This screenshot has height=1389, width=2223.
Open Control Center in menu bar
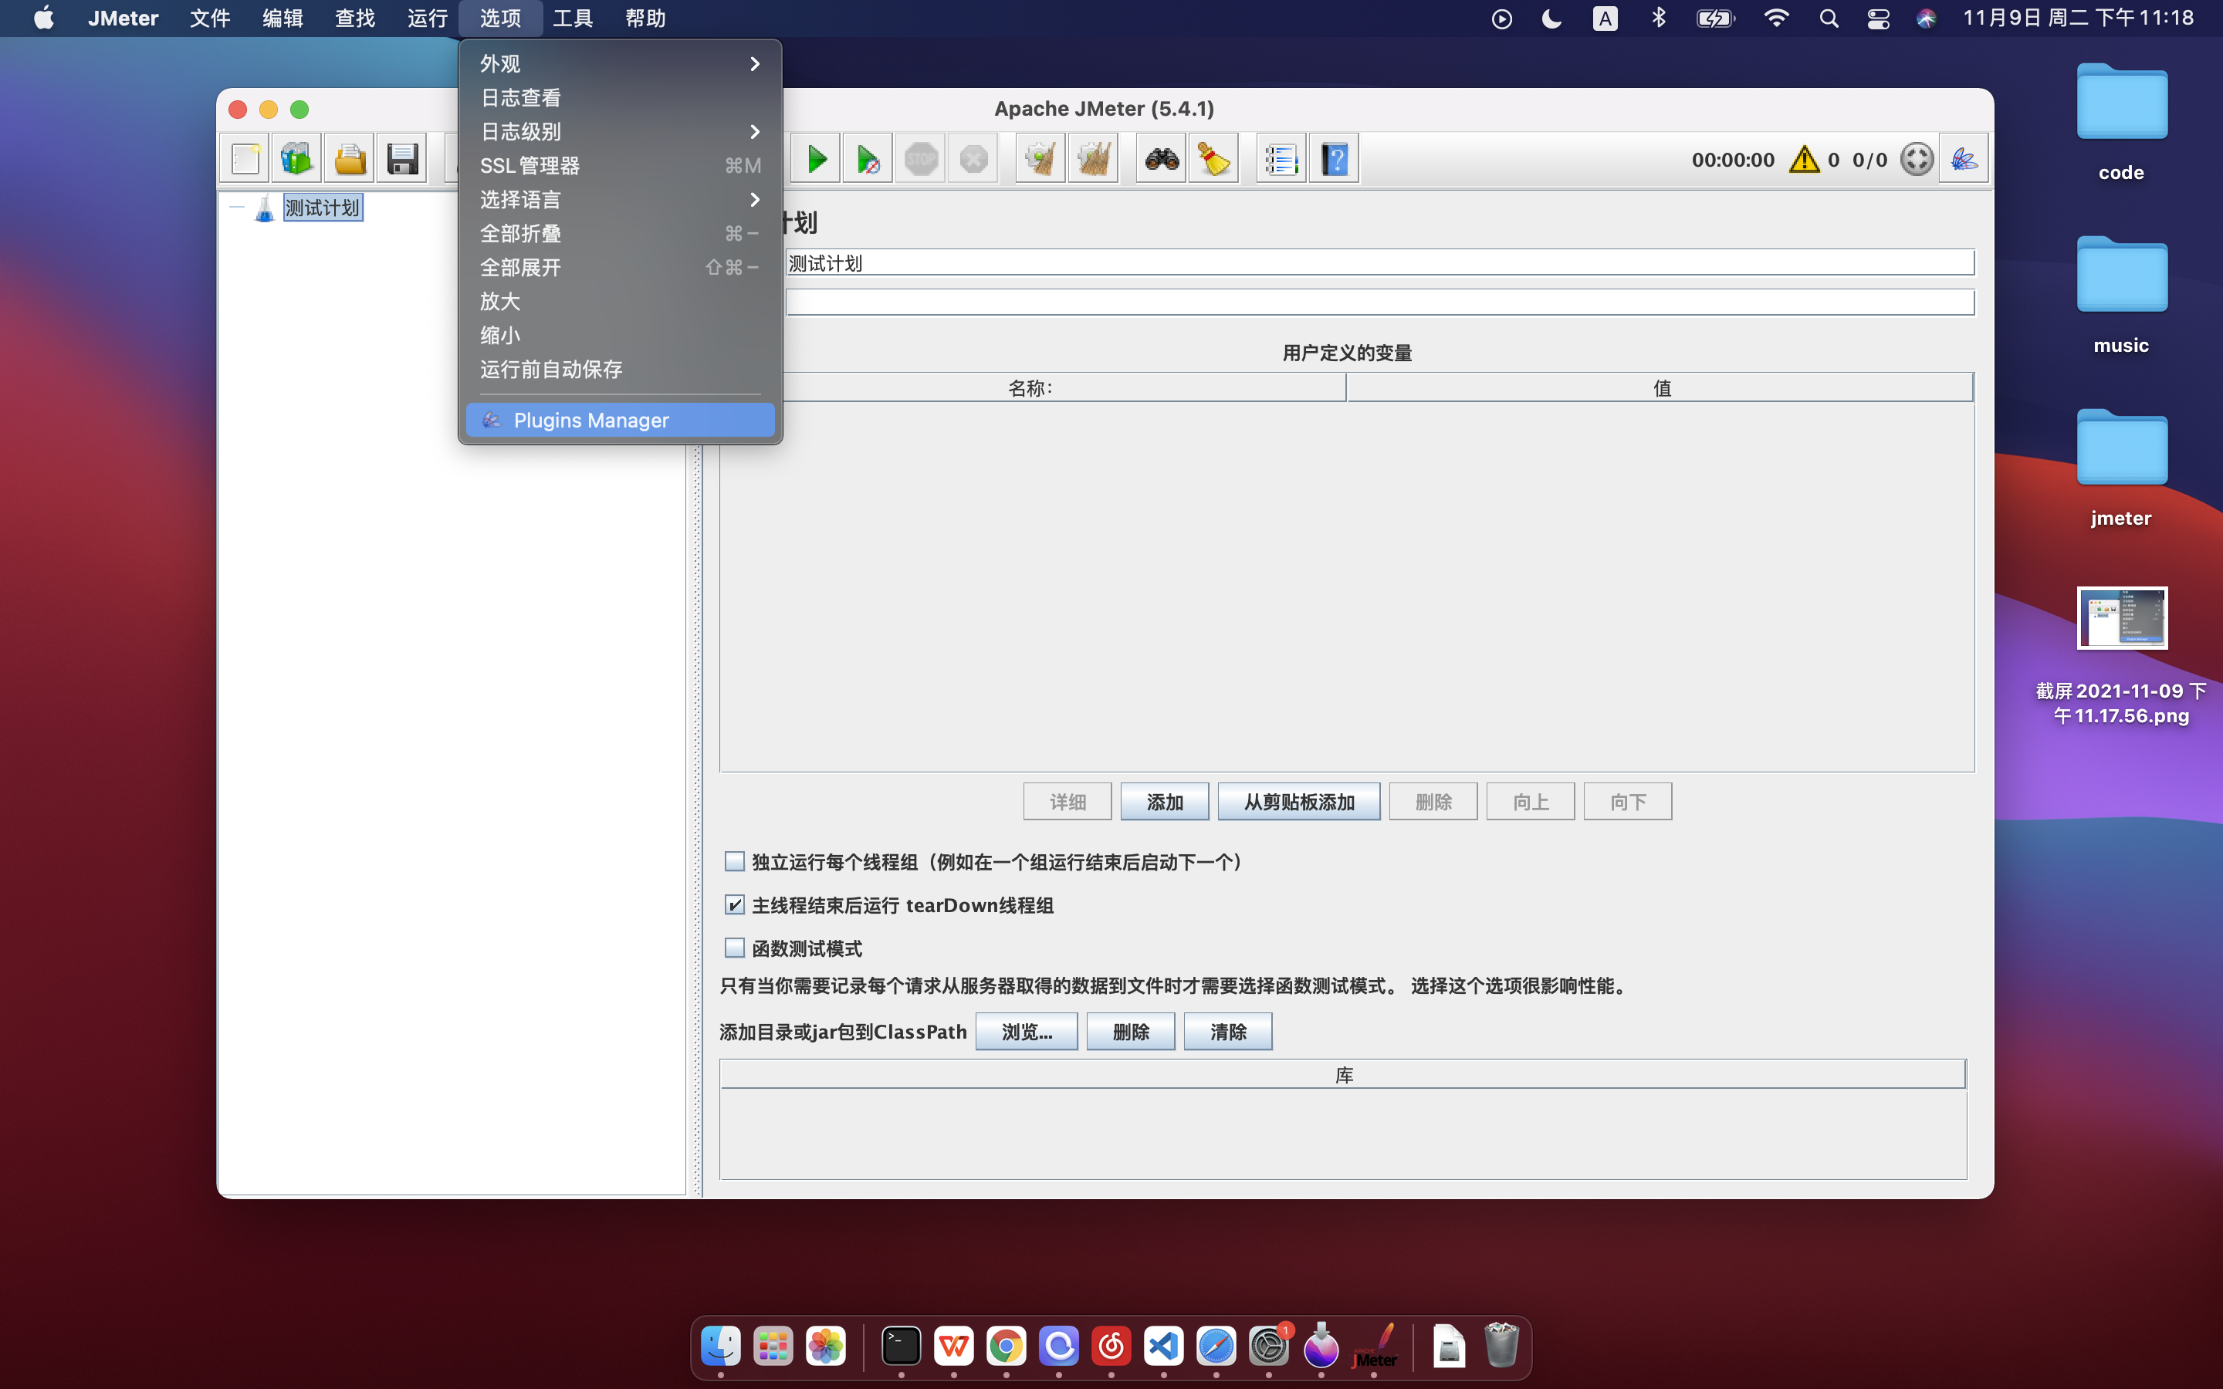coord(1879,19)
